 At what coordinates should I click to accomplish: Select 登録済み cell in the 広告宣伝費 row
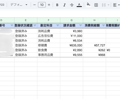tap(26, 36)
